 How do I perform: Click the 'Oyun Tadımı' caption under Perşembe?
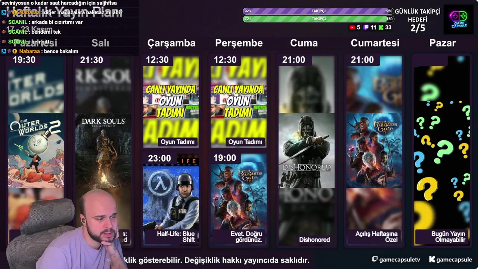coord(245,142)
